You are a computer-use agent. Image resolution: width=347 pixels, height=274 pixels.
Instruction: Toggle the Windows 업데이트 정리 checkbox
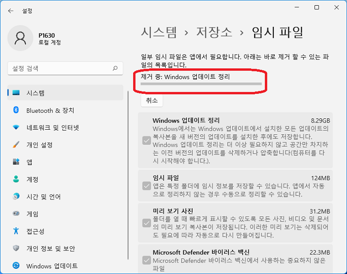(146, 141)
